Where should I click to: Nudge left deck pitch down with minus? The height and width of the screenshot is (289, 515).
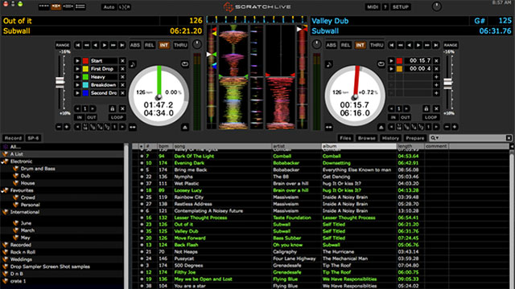(x=59, y=127)
